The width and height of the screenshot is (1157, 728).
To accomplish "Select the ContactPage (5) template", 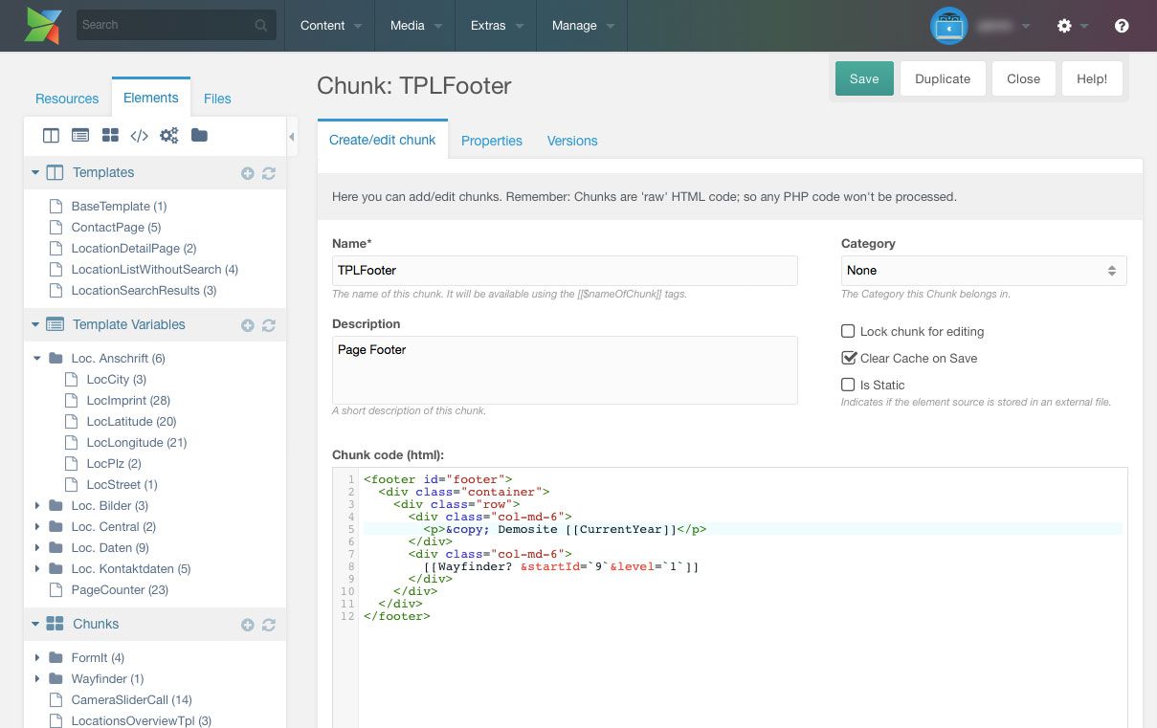I will click(116, 228).
